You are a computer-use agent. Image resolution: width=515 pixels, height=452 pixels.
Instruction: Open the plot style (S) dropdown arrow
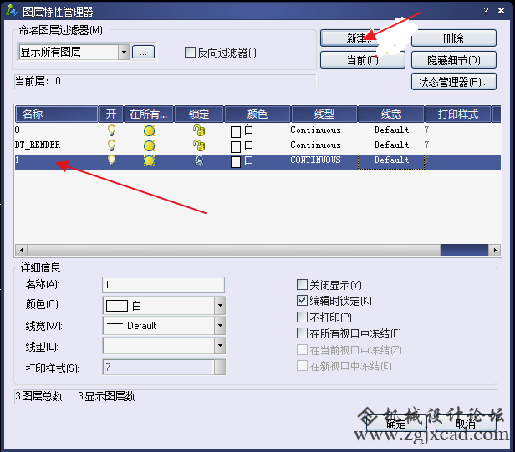coord(220,367)
